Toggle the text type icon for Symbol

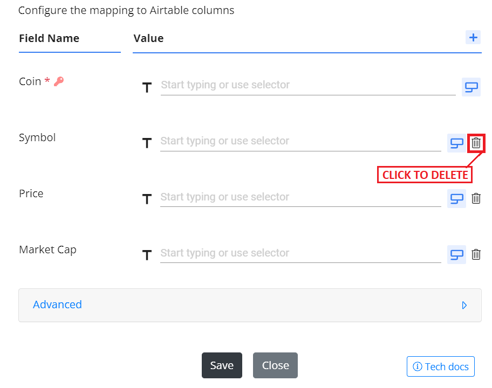[x=147, y=143]
